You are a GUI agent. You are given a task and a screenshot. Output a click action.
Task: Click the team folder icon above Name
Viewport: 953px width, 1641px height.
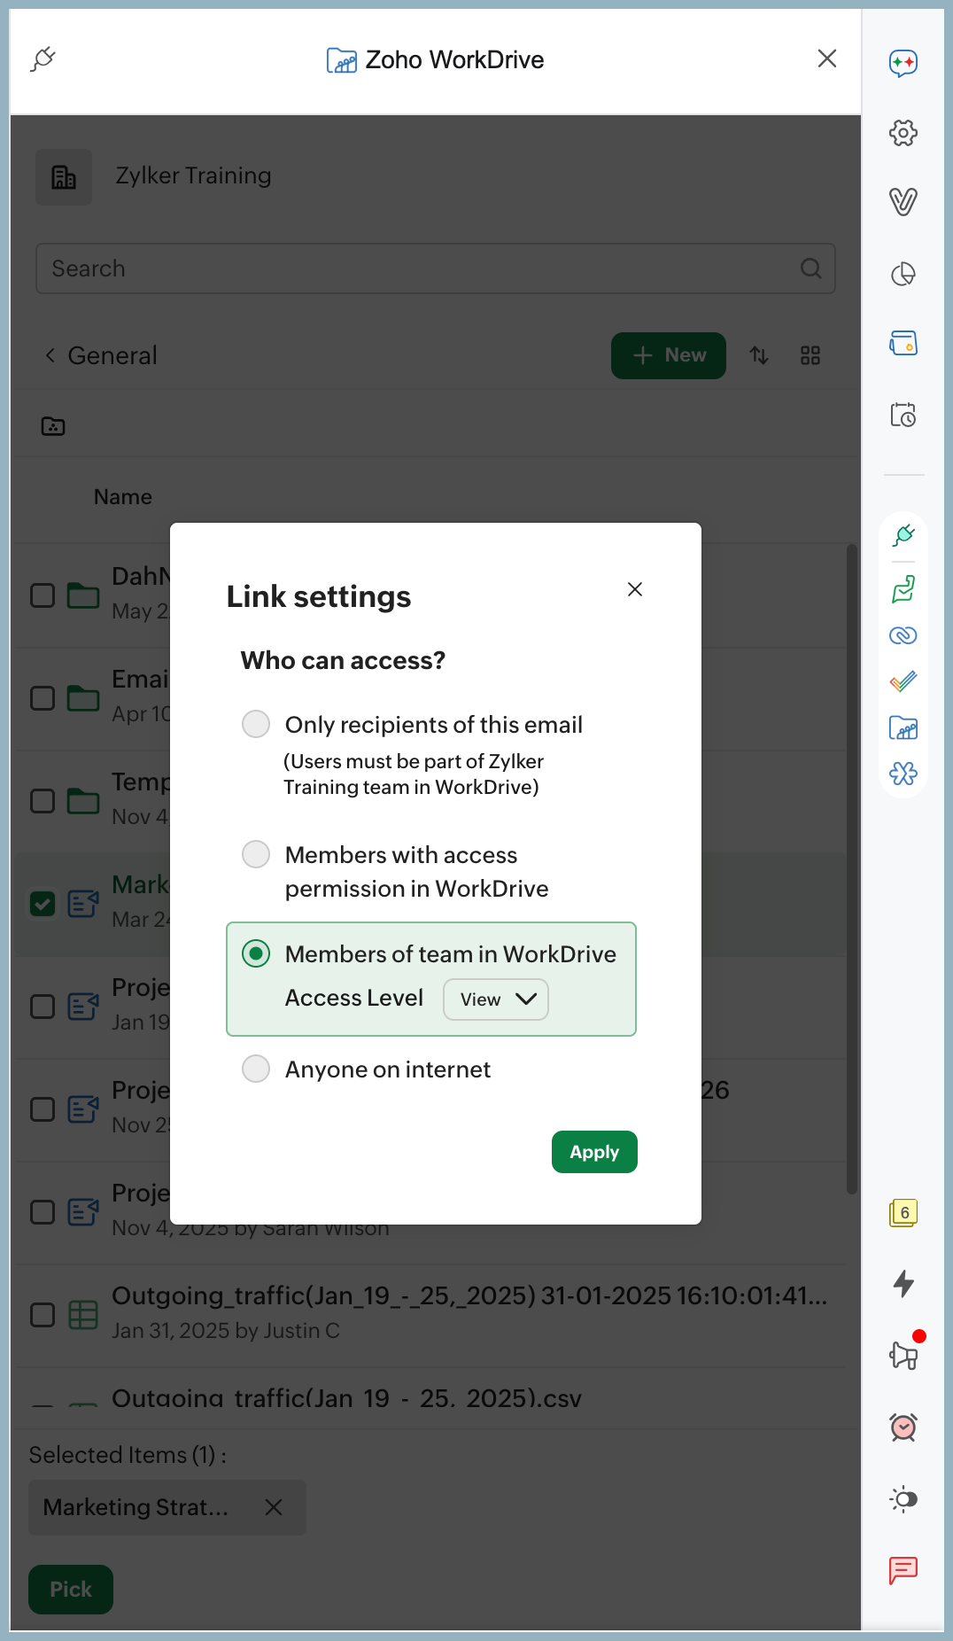pos(53,426)
